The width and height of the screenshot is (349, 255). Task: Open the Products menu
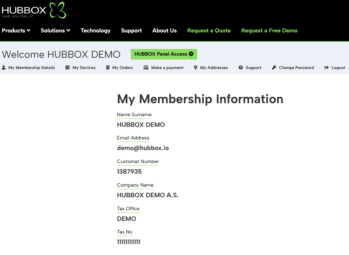[x=16, y=31]
